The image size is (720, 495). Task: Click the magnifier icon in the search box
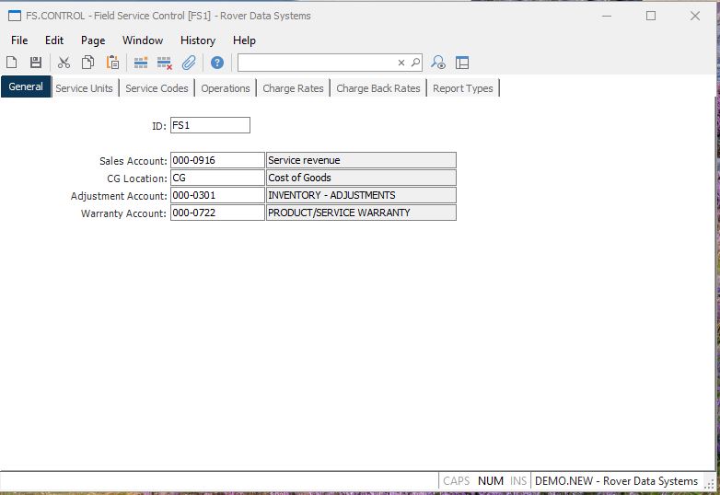[x=415, y=63]
